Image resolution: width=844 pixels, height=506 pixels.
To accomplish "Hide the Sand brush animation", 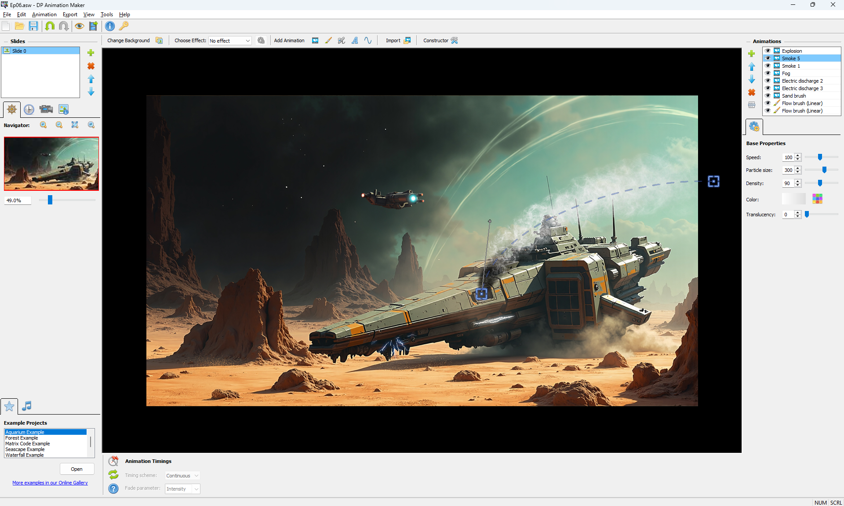I will (768, 96).
